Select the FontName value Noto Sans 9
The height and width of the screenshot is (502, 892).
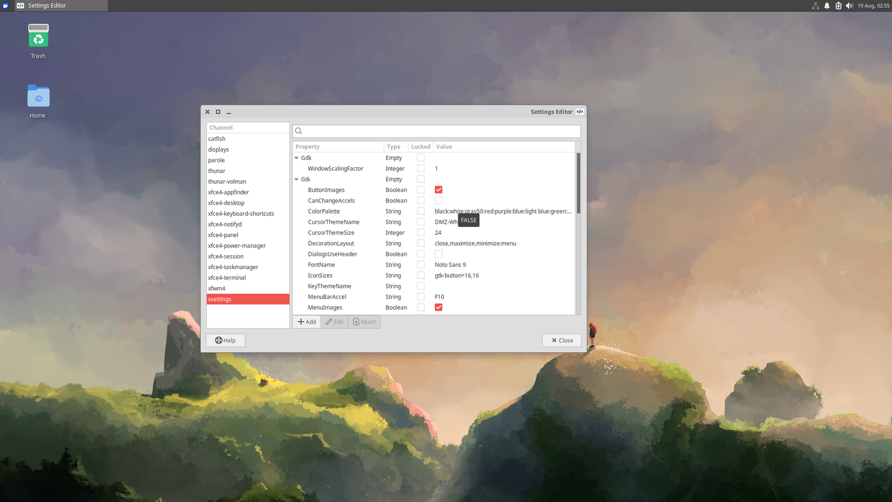(450, 265)
